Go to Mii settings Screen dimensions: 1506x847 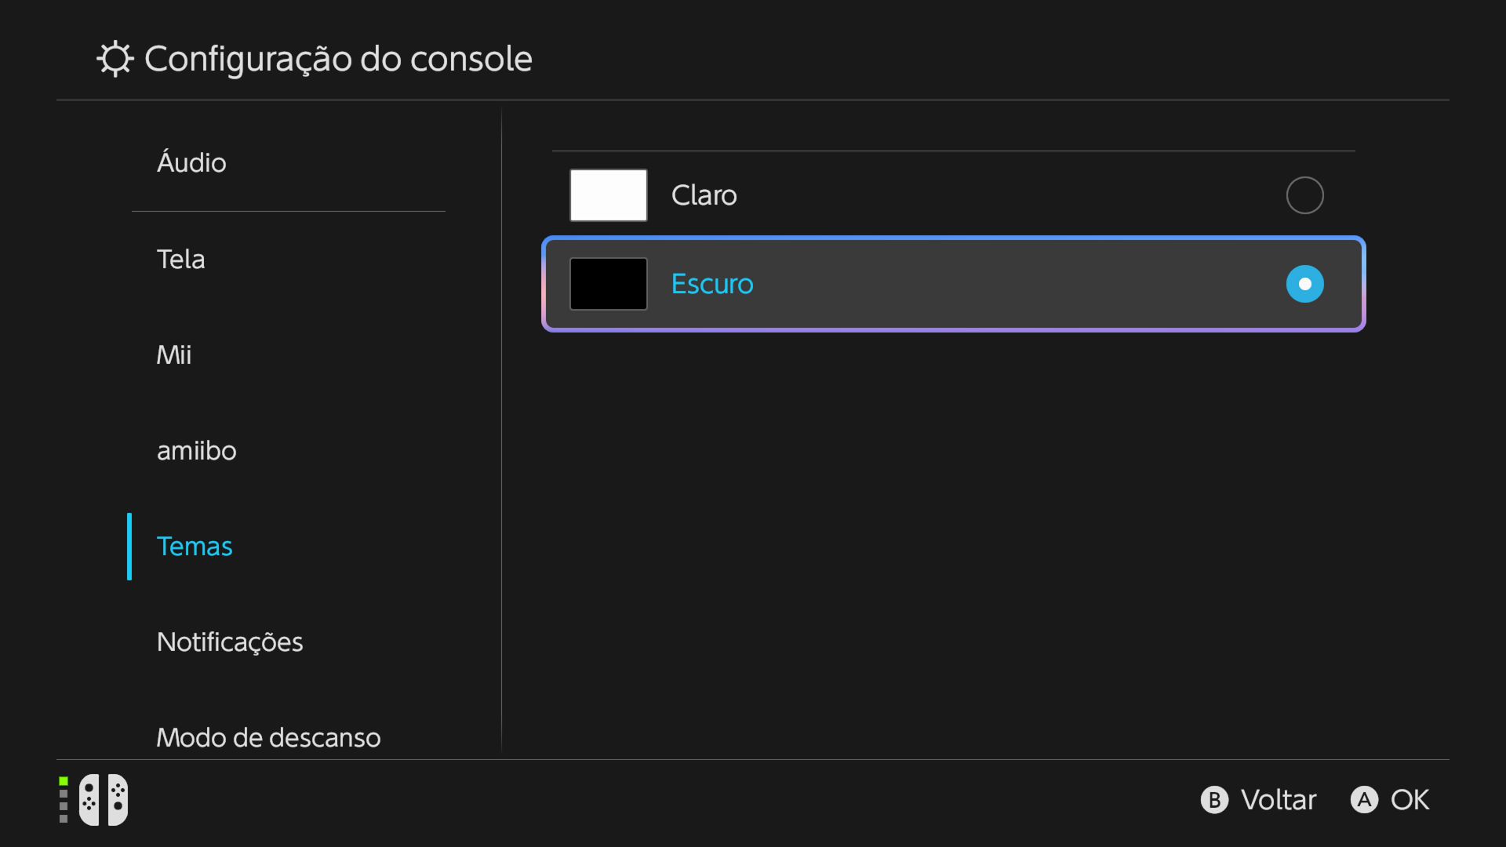click(173, 355)
